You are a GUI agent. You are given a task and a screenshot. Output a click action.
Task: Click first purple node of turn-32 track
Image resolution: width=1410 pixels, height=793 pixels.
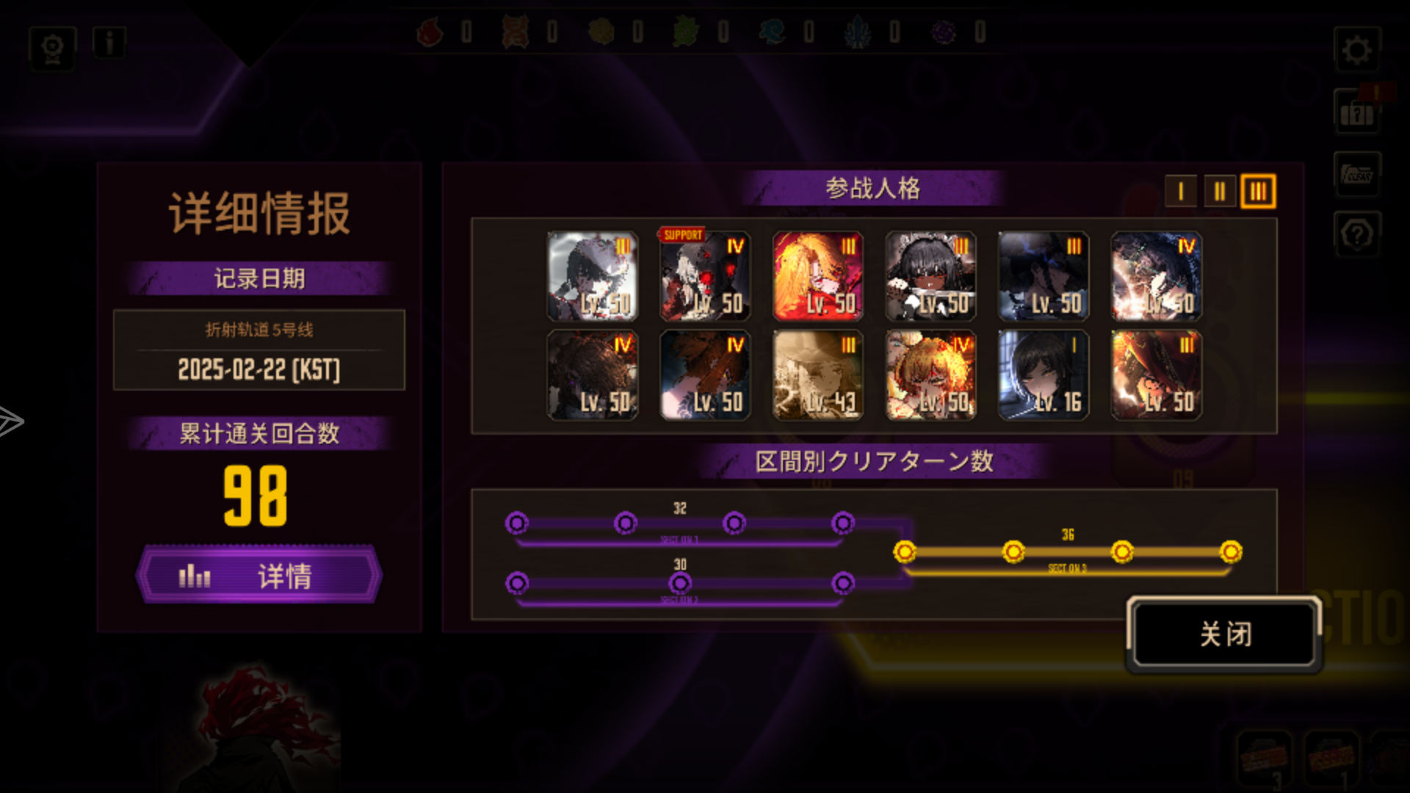tap(517, 523)
